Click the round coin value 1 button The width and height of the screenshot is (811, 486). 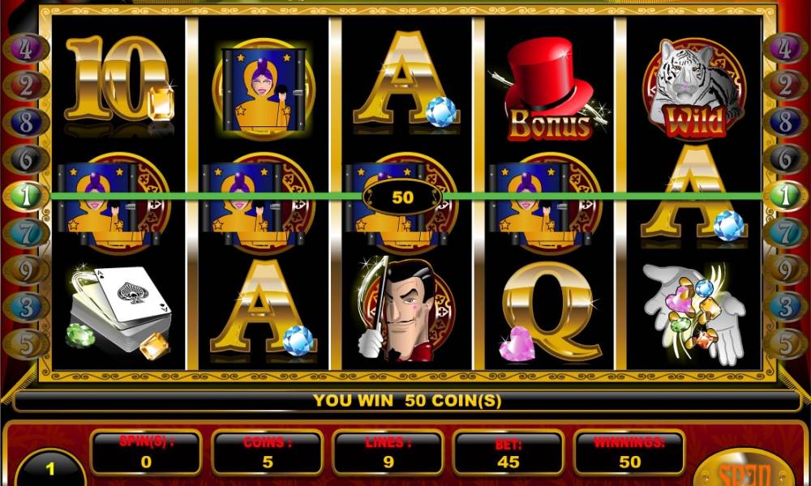50,468
